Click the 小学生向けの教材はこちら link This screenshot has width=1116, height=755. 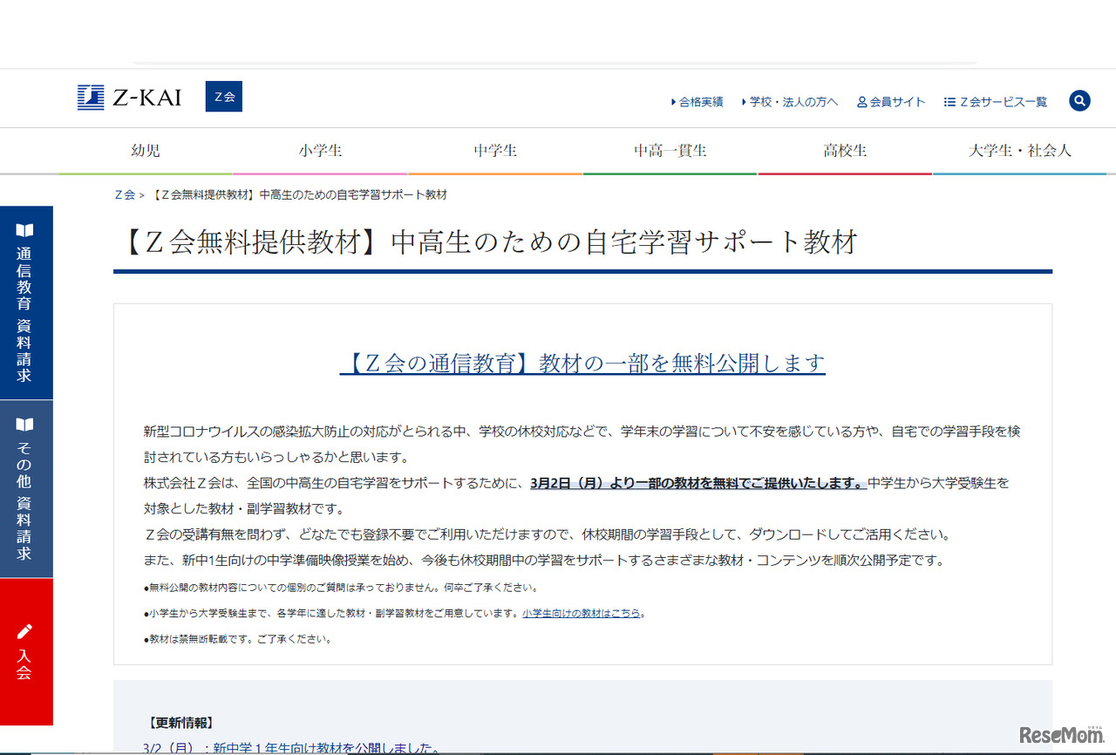(x=581, y=613)
